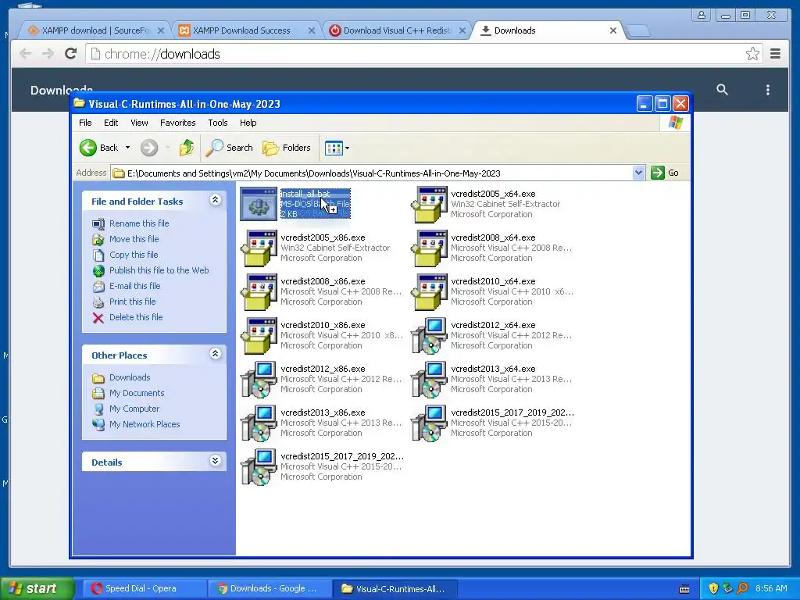
Task: Select the vcredist2015_2017_2019_202... x86 icon in last row
Action: click(x=259, y=467)
